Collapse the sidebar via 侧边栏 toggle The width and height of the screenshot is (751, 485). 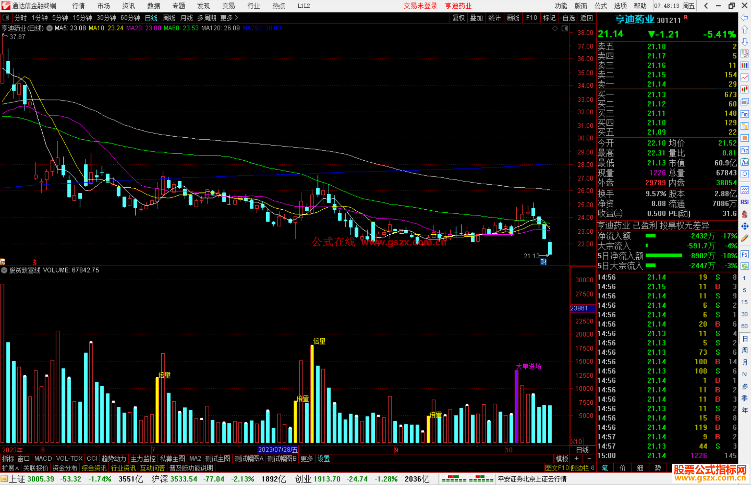(x=582, y=468)
